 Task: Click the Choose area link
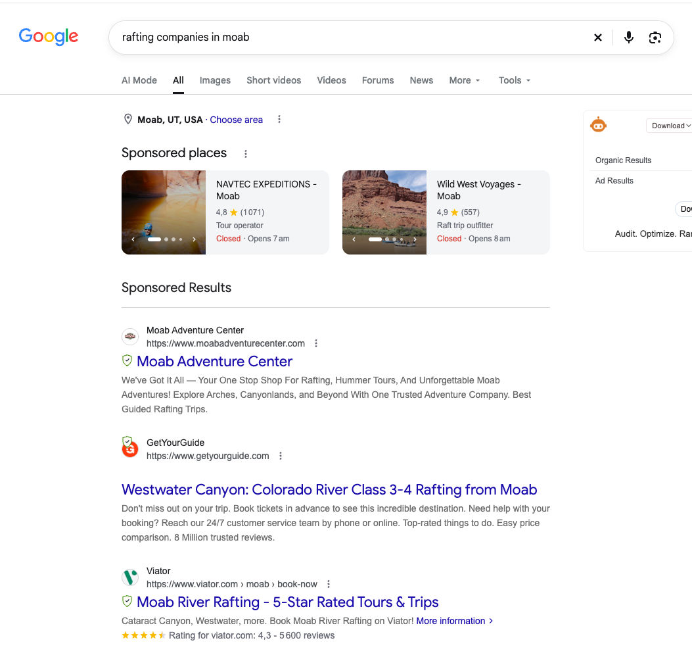[236, 120]
